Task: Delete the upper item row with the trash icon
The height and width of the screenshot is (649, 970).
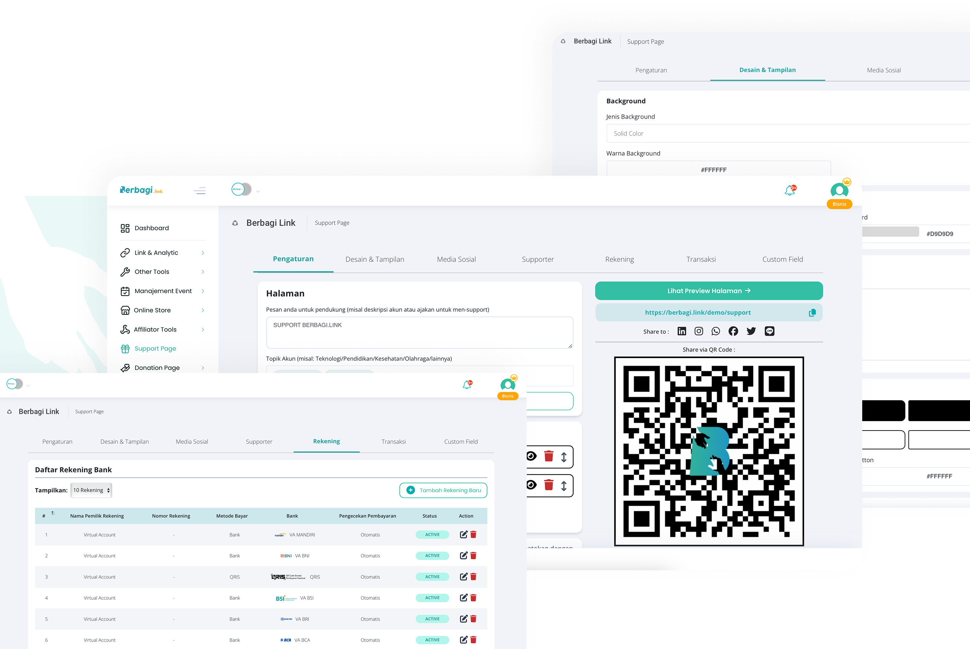Action: [x=548, y=456]
